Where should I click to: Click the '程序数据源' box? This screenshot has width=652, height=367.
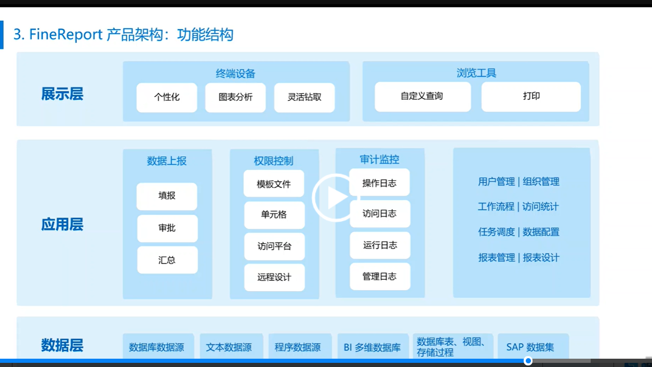300,347
